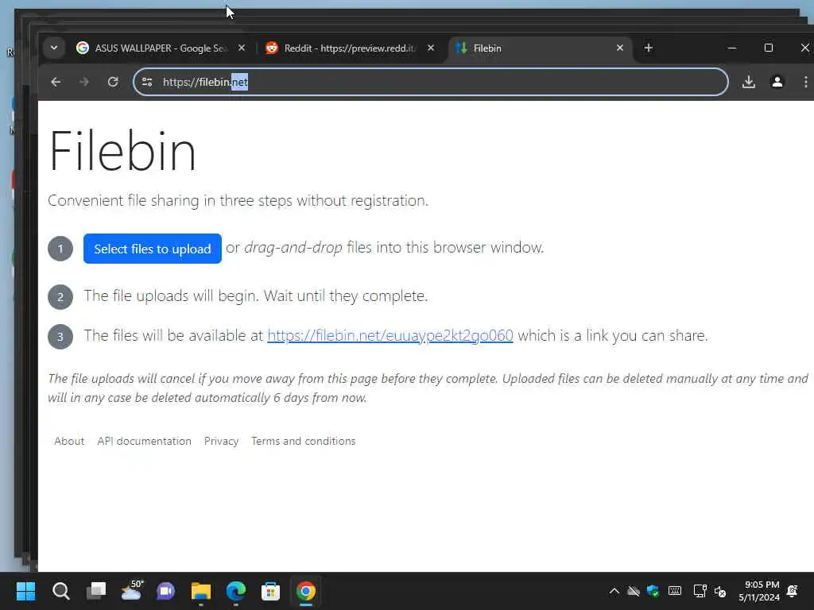Open Terms and conditions link
The width and height of the screenshot is (814, 610).
click(x=303, y=441)
